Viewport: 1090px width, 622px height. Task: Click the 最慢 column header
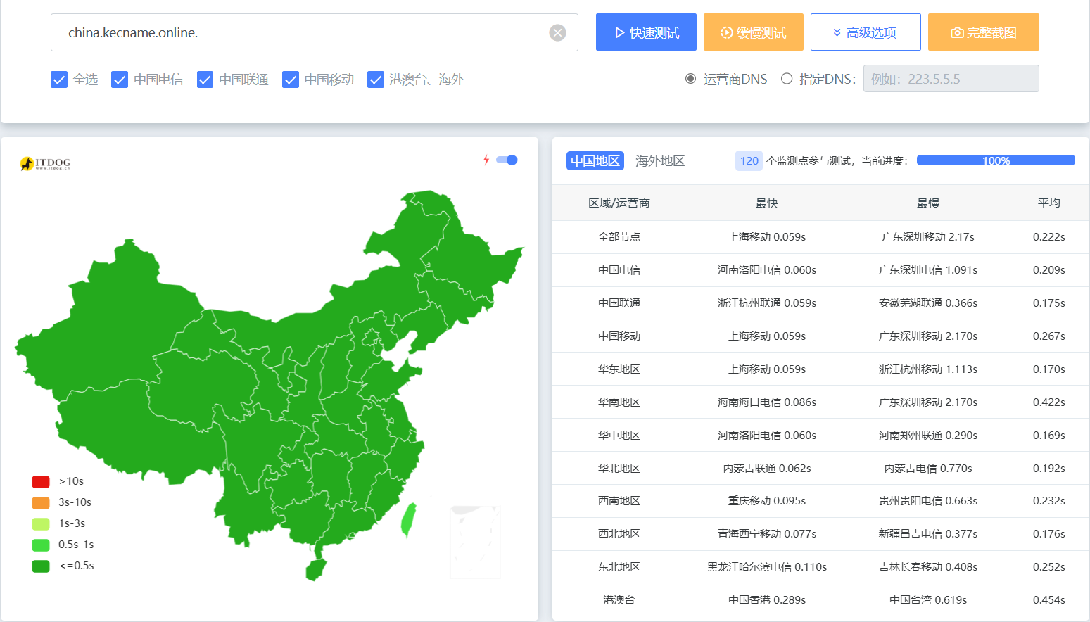click(x=928, y=203)
